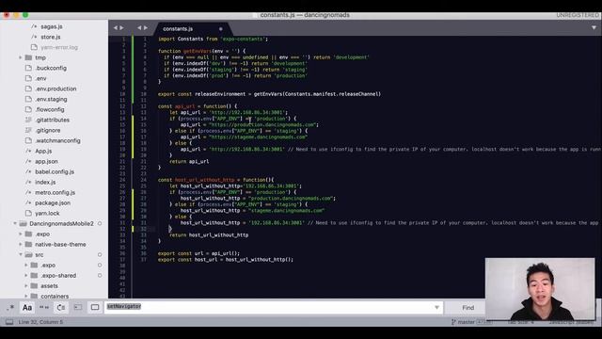Image resolution: width=602 pixels, height=339 pixels.
Task: Open index.js in the sidebar
Action: click(x=45, y=182)
